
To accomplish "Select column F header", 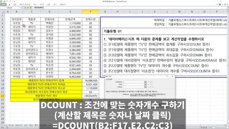I will coord(91,12).
